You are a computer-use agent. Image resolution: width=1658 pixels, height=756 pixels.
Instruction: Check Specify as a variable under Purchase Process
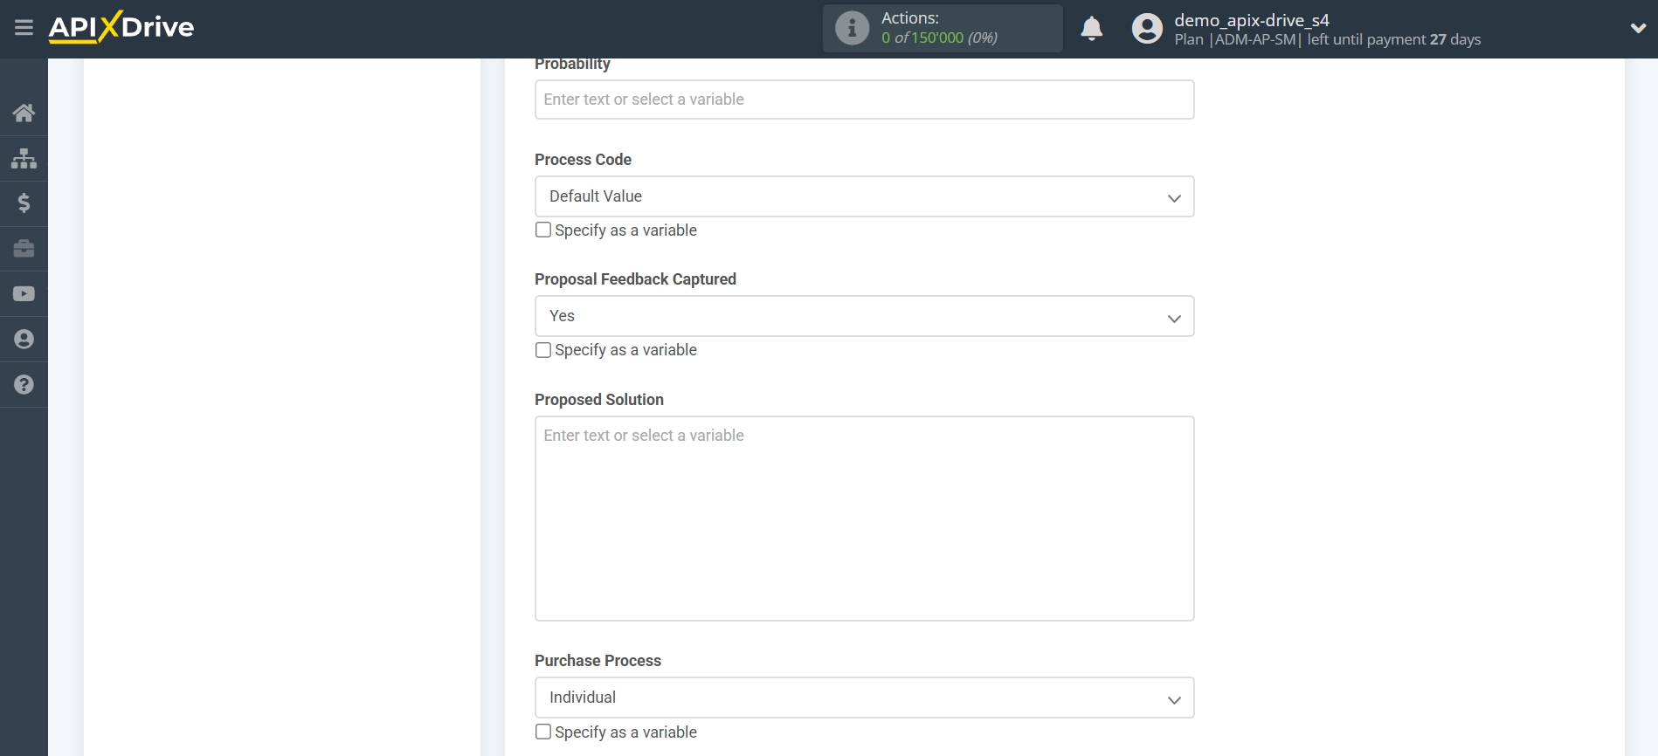[543, 732]
